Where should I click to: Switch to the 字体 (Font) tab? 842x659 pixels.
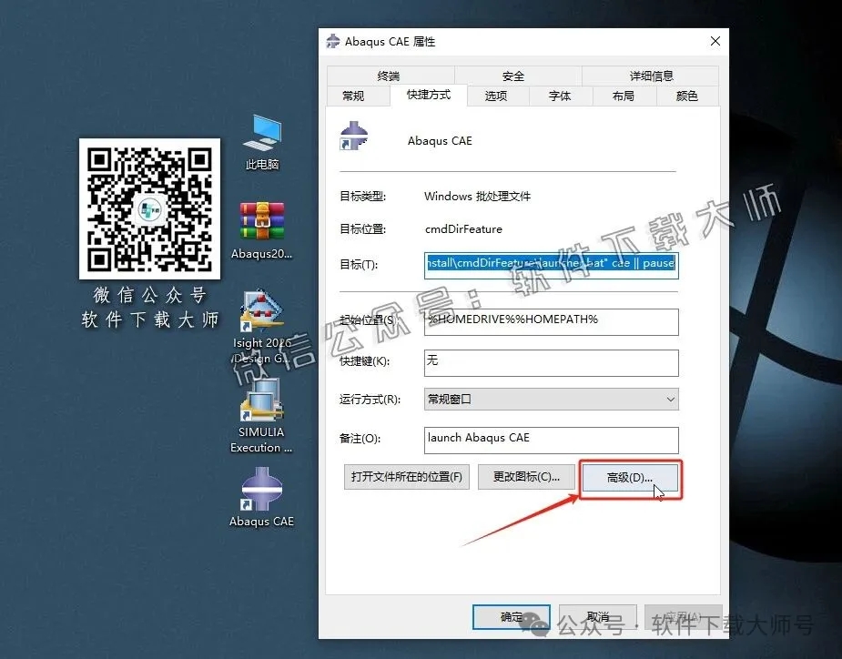tap(561, 95)
